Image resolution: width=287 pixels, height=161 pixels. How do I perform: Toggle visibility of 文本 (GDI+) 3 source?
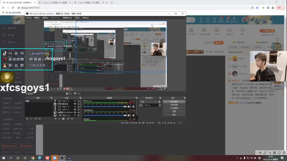pyautogui.click(x=75, y=109)
